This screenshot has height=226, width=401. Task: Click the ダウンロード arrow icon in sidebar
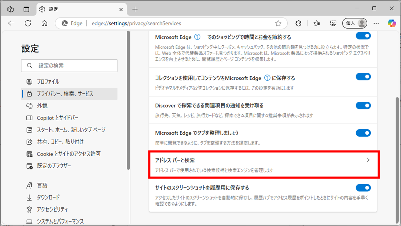tap(29, 197)
